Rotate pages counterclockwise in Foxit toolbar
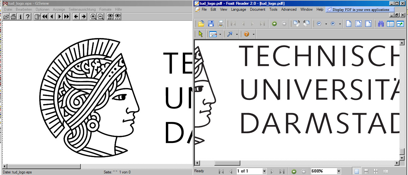The width and height of the screenshot is (408, 175). point(306,24)
